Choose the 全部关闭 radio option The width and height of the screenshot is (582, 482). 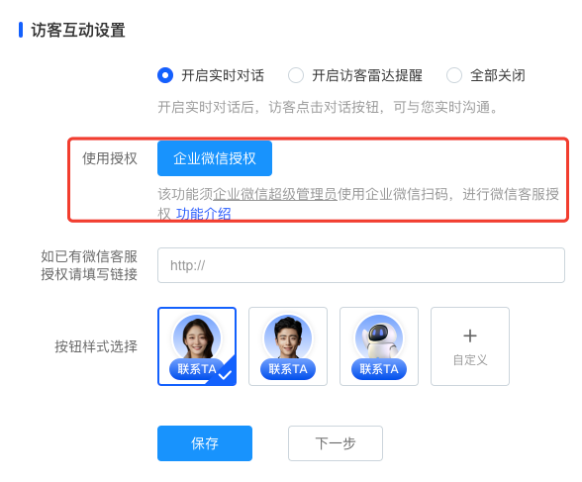[x=454, y=75]
